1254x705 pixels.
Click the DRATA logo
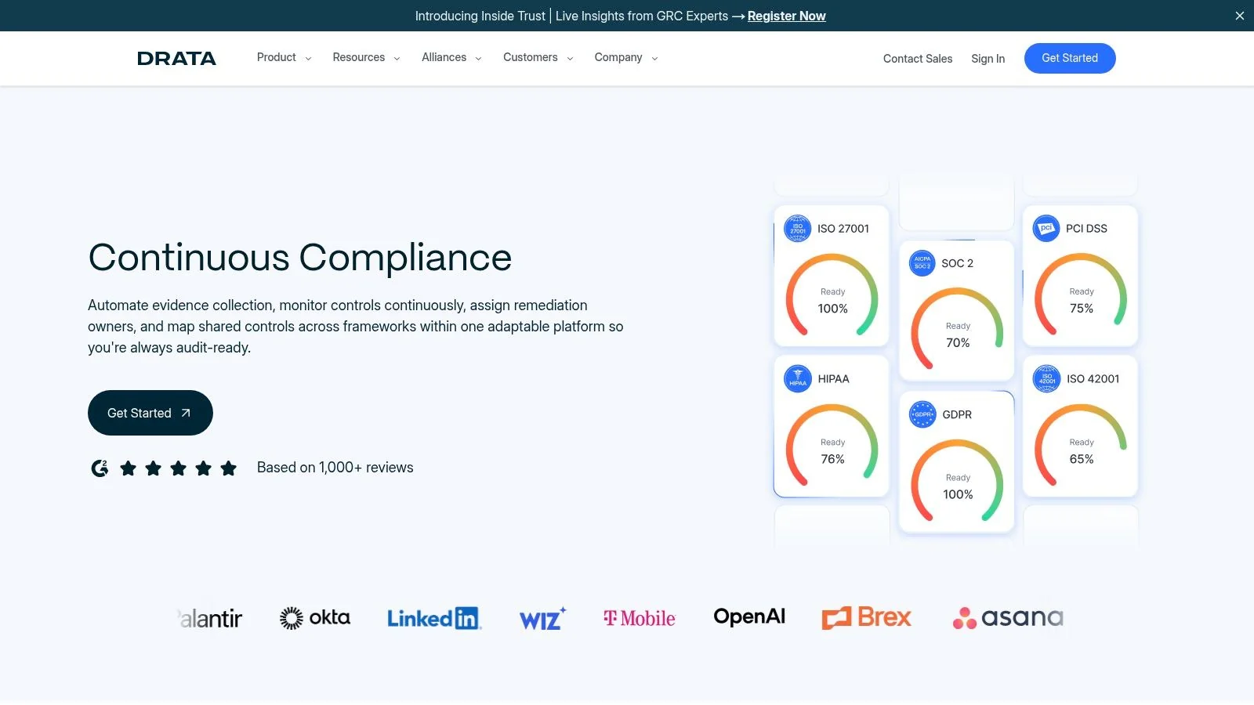tap(176, 58)
